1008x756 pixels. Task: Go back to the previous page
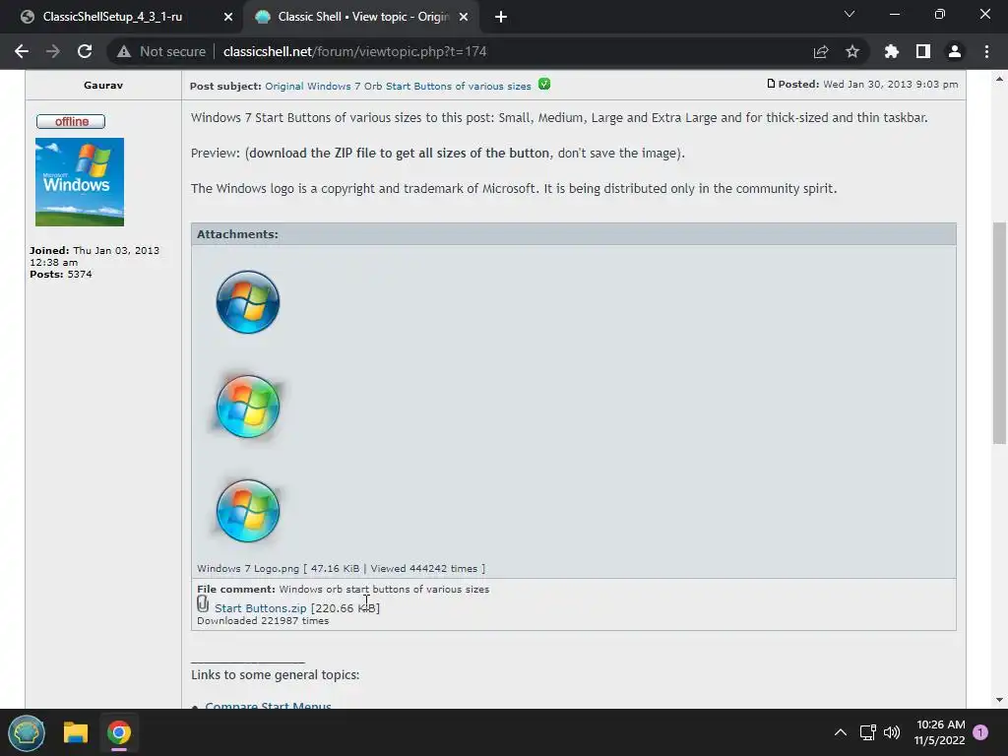(22, 51)
